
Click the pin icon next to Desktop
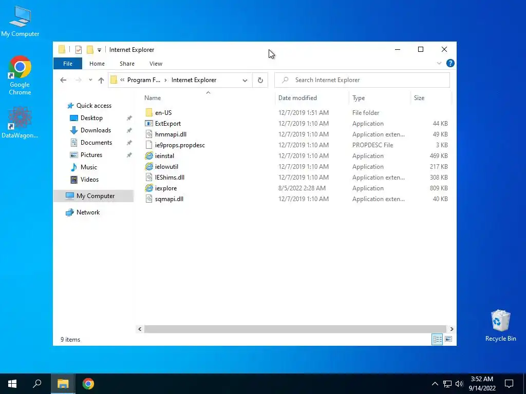click(129, 118)
